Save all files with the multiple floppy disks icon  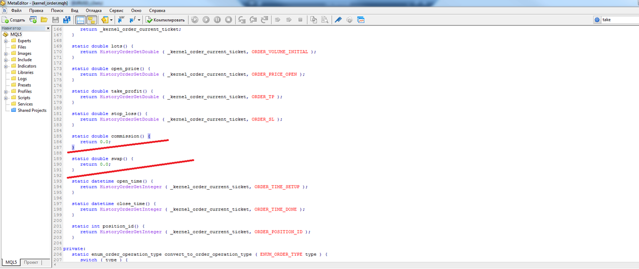[66, 20]
